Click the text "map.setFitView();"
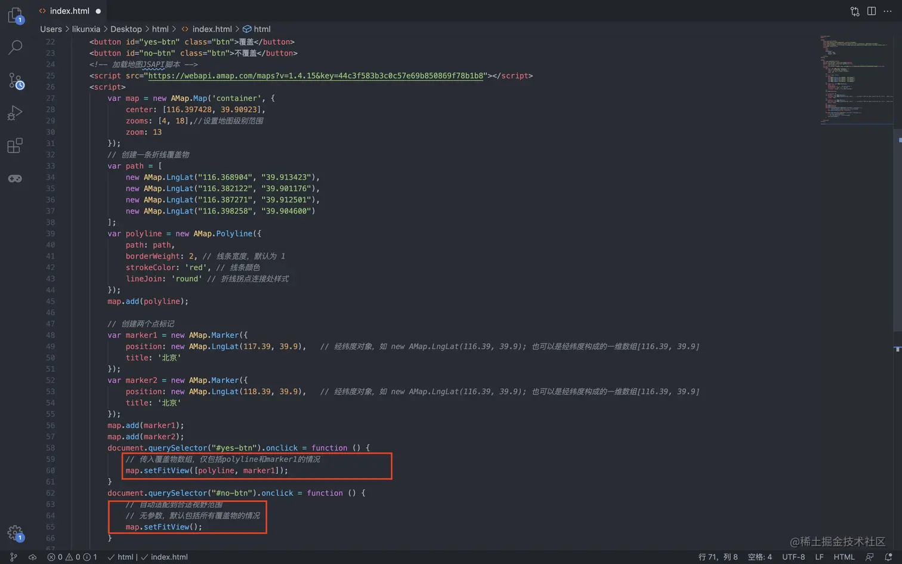Viewport: 902px width, 564px height. tap(164, 527)
